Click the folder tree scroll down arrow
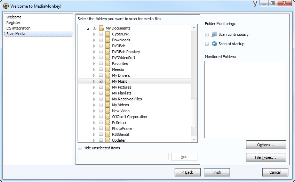The image size is (295, 182). click(x=194, y=140)
